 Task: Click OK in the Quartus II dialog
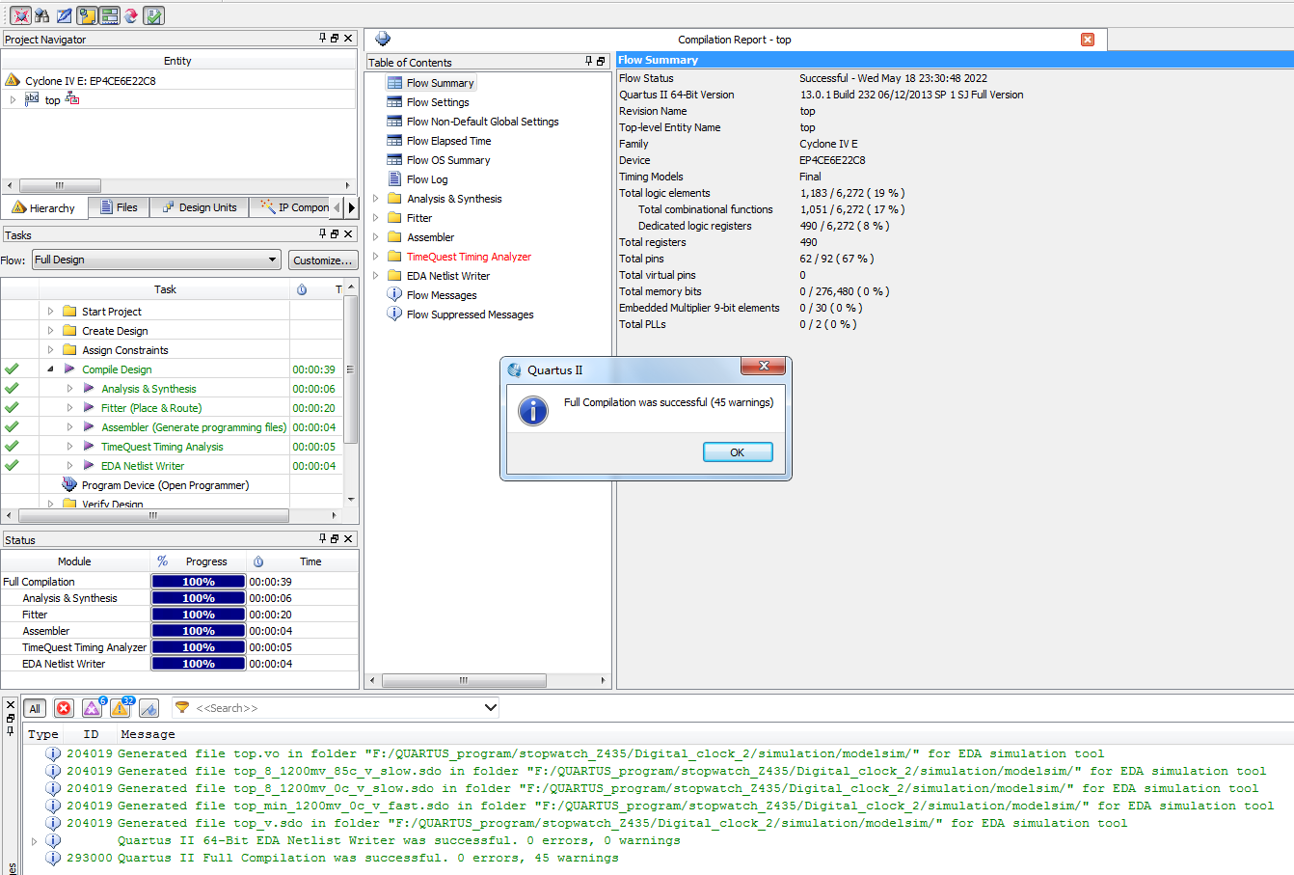[x=738, y=451]
